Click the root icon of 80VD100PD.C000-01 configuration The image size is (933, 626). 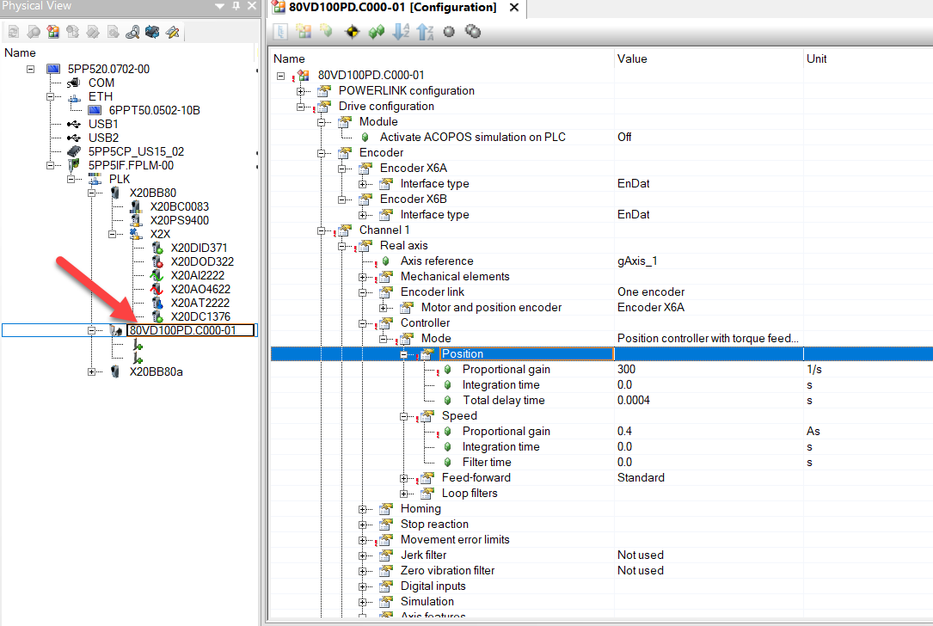click(x=304, y=76)
